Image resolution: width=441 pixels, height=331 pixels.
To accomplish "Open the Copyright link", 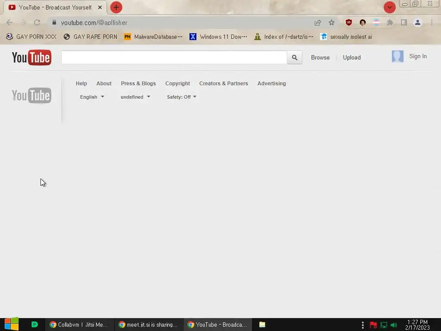I will [177, 83].
